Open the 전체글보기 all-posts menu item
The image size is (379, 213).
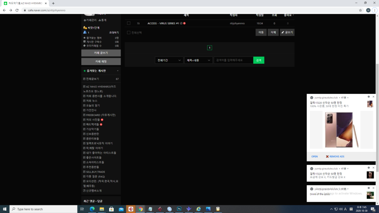point(92,79)
